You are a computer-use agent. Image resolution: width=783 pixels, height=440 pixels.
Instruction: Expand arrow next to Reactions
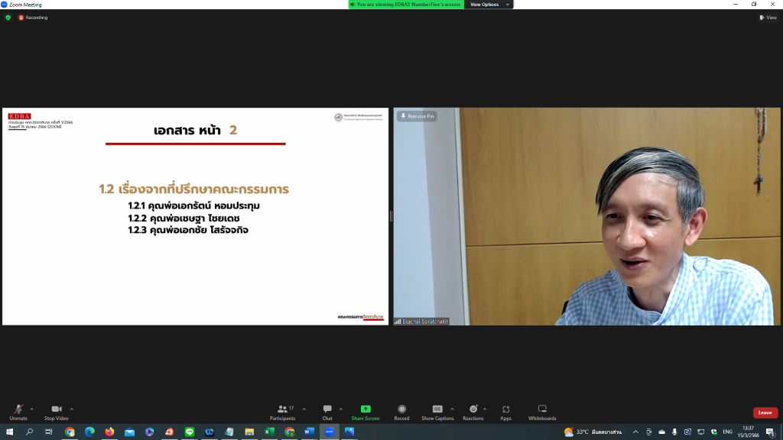[x=485, y=409]
